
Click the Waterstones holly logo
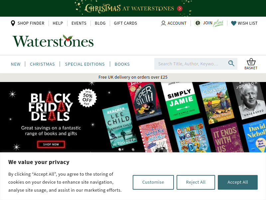(x=53, y=41)
